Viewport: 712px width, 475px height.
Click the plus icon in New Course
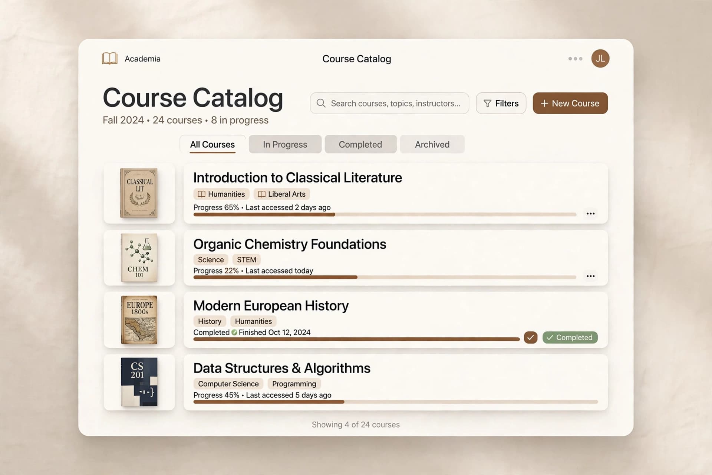544,103
